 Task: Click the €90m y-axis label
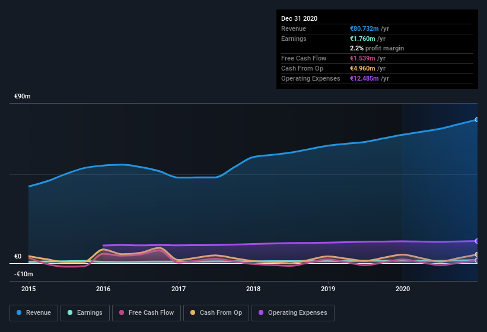coord(23,96)
